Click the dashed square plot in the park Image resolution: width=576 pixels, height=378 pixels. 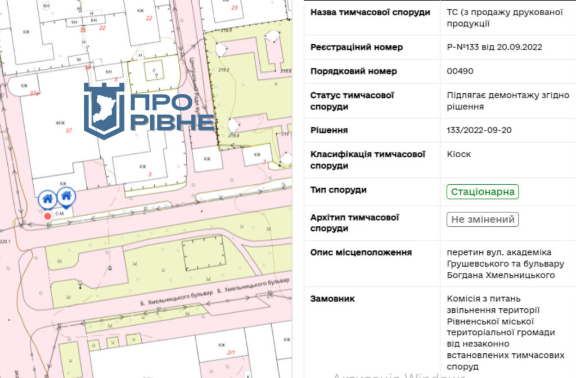(204, 253)
